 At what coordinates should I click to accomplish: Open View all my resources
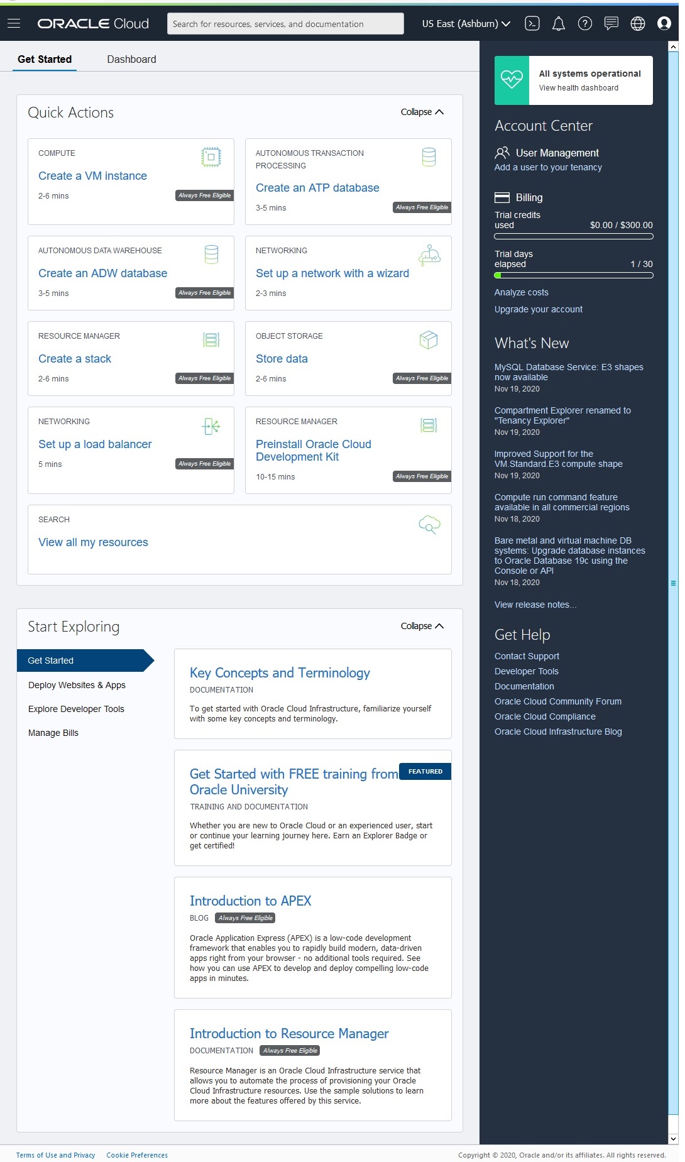pyautogui.click(x=93, y=542)
